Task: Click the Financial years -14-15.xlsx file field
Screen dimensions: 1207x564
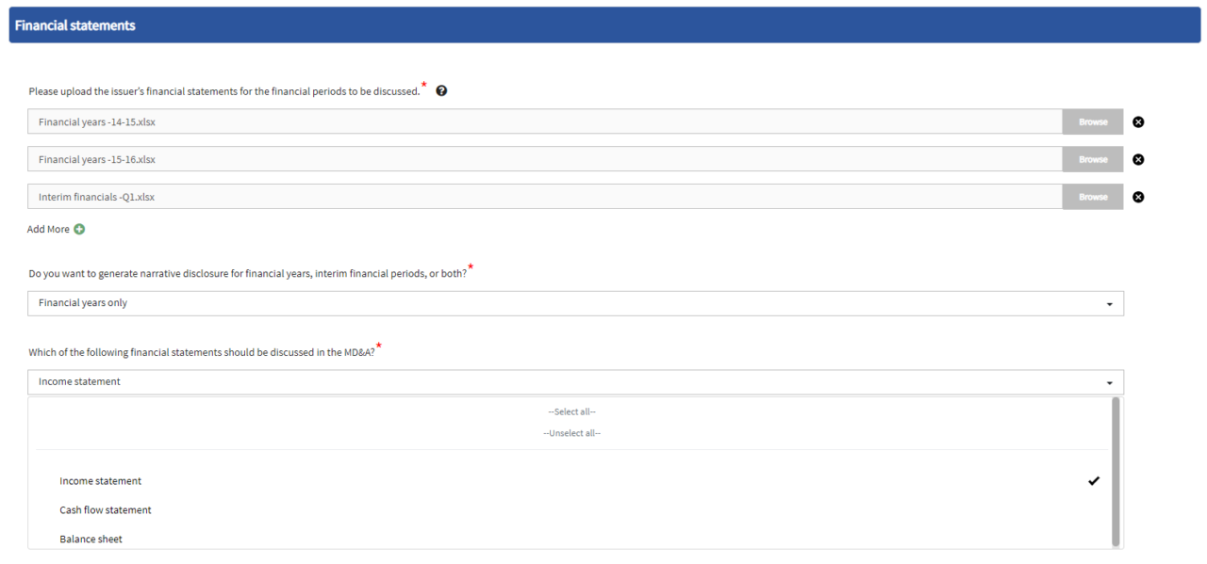Action: coord(545,121)
